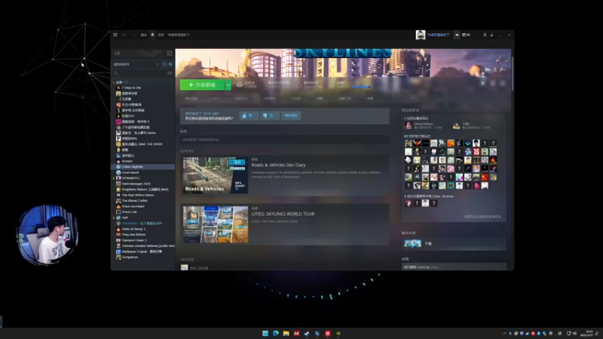Screen dimensions: 603x339
Task: Click the achievements progress bar
Action: pos(361,87)
